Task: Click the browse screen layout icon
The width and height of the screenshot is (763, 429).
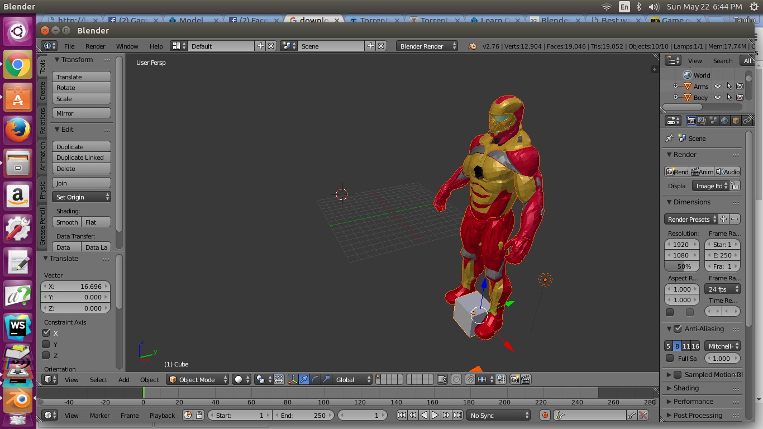Action: click(x=179, y=46)
